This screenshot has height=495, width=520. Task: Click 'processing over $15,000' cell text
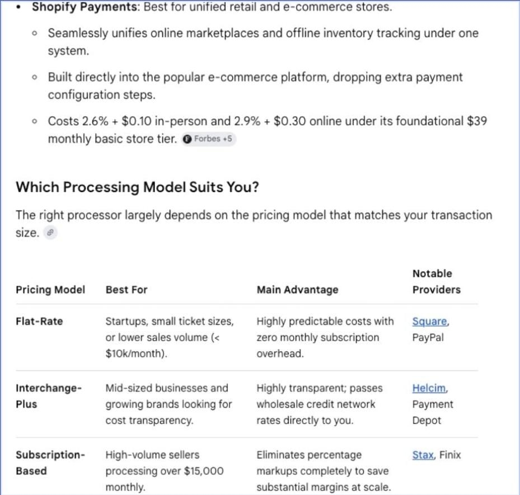click(x=165, y=471)
